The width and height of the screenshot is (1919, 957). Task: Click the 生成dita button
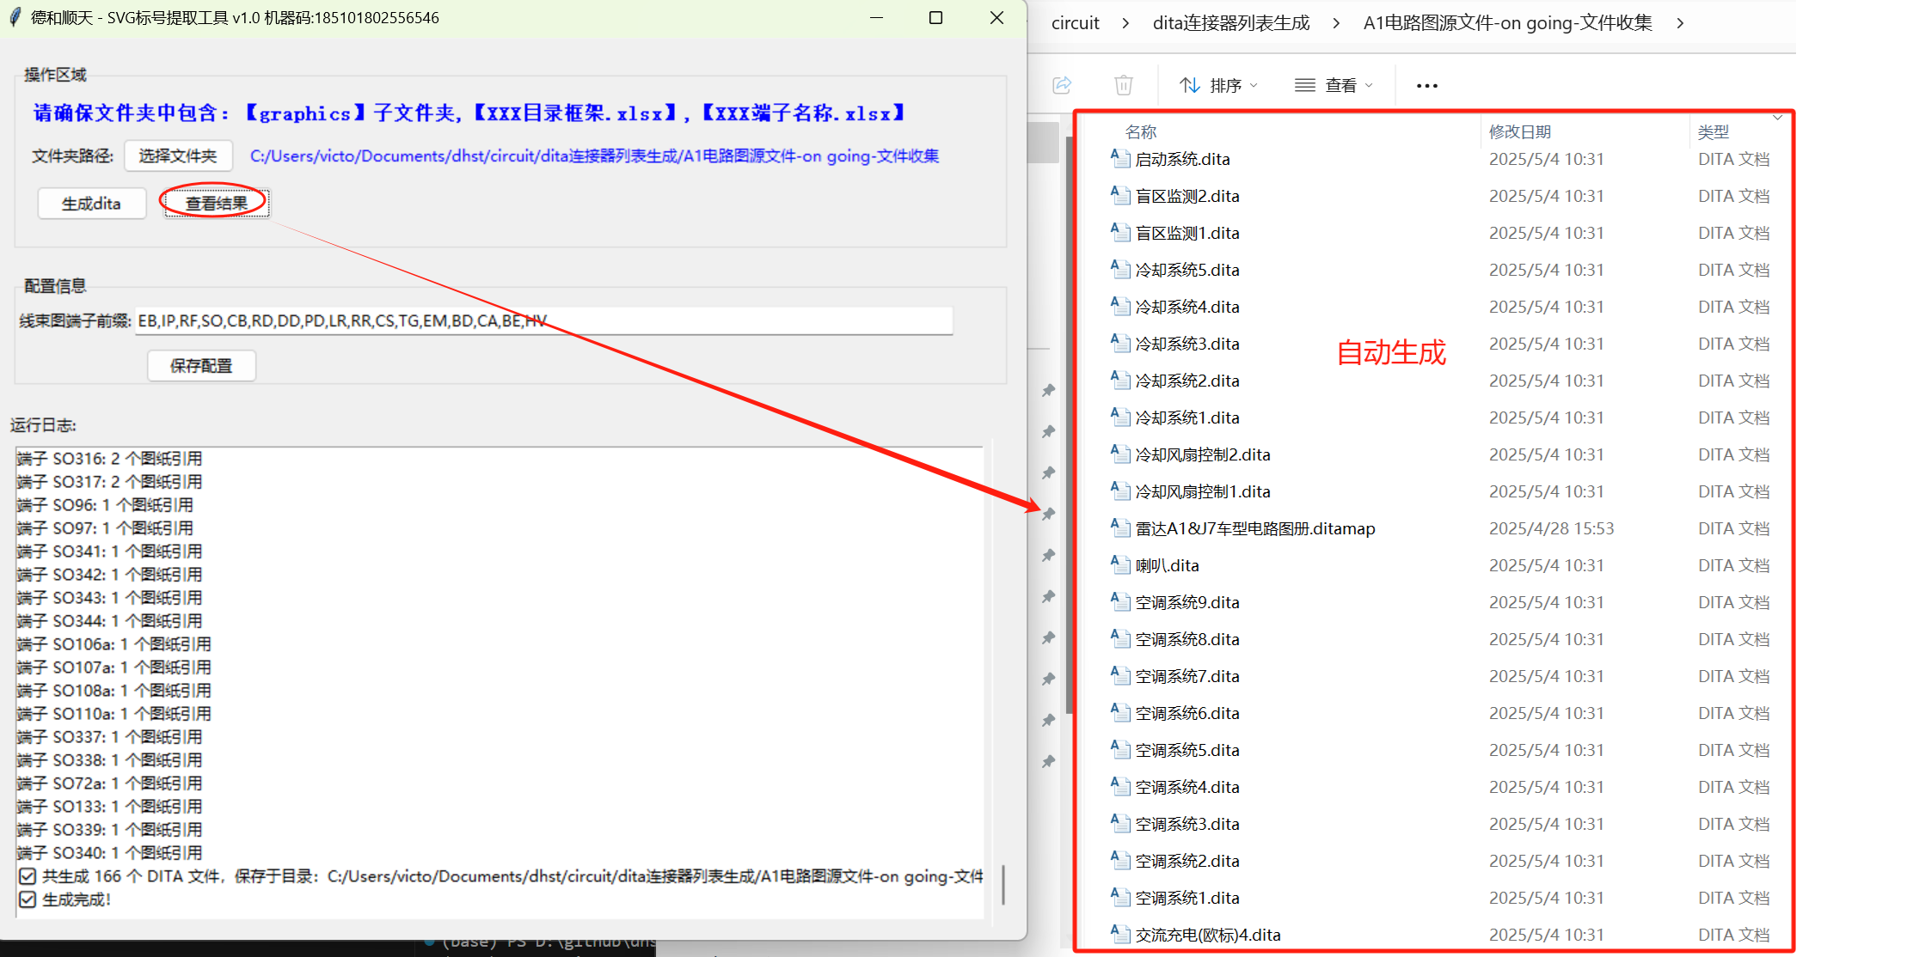pos(91,204)
